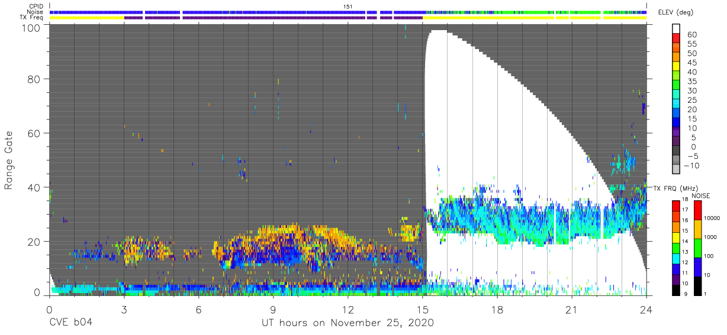Click the 35 label on the ELEV color bar
The height and width of the screenshot is (335, 727).
coord(692,82)
